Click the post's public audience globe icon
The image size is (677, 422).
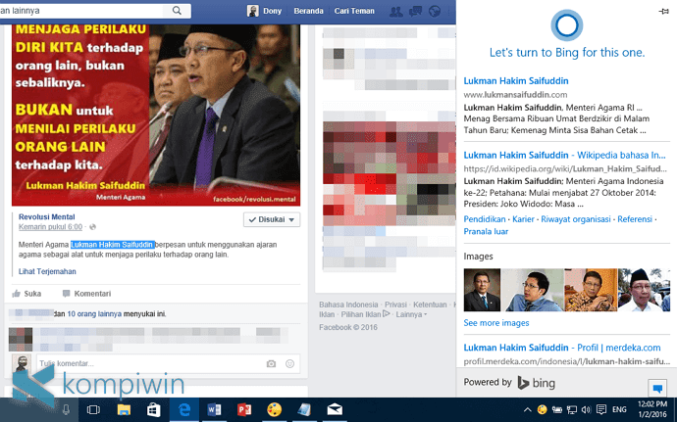click(x=92, y=227)
